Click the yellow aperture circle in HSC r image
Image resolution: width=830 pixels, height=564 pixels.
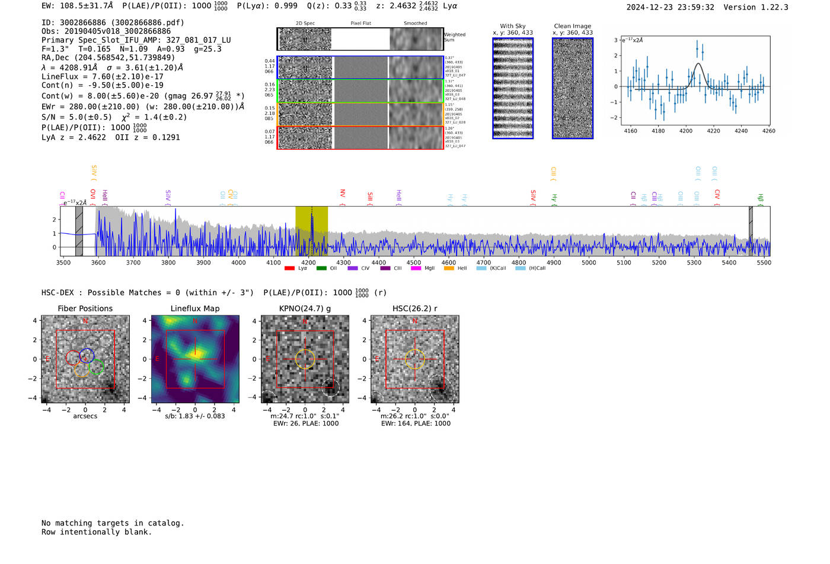click(414, 359)
